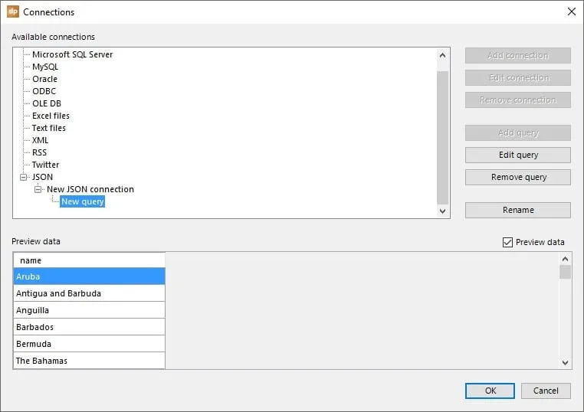
Task: Select RSS connection type
Action: tap(40, 152)
